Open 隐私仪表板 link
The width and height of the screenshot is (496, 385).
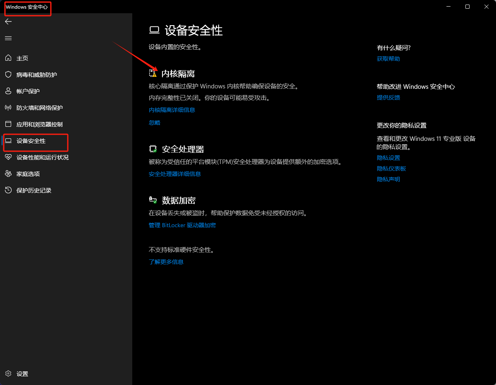click(391, 169)
